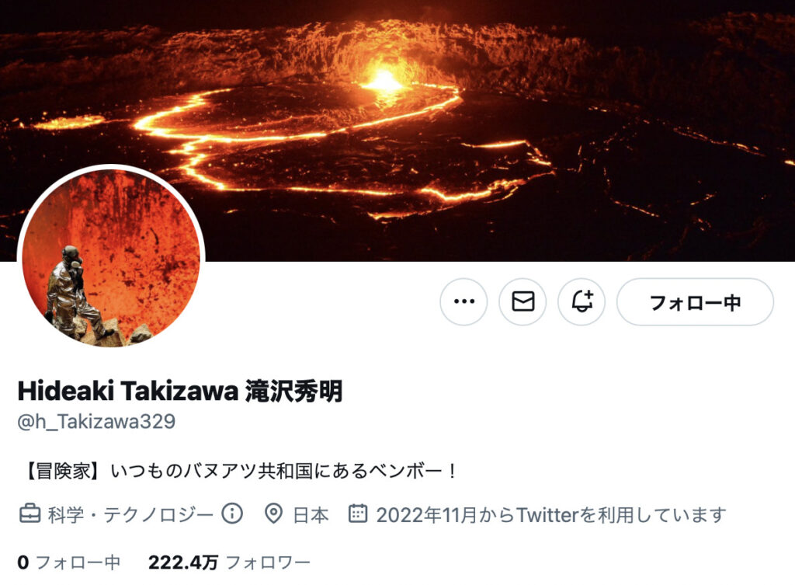Viewport: 795px width, 585px height.
Task: Open the 222.4万 フォロワー followers list
Action: coord(229,562)
